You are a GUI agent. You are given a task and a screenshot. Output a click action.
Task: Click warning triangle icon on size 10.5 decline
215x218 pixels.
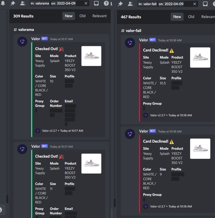click(172, 51)
